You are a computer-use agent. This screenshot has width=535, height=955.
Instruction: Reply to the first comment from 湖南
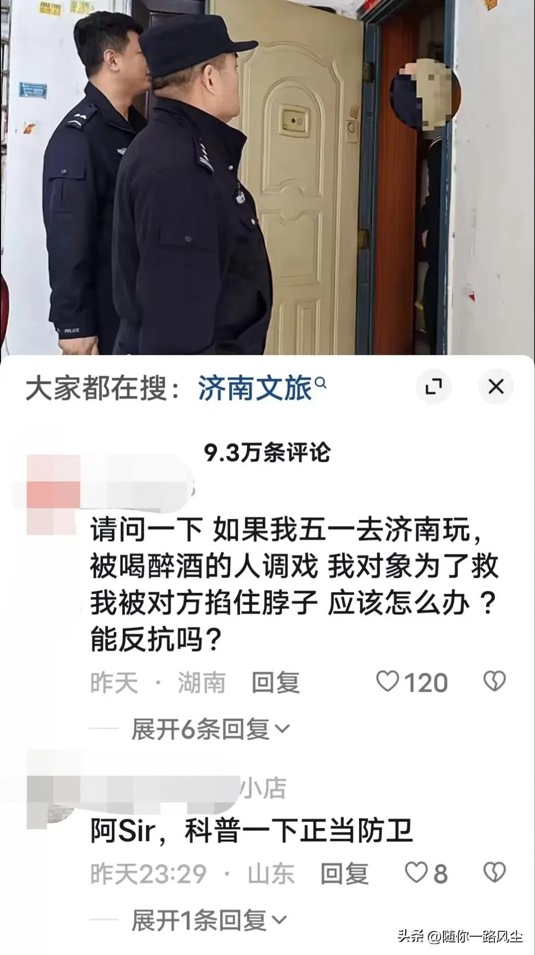click(x=276, y=682)
